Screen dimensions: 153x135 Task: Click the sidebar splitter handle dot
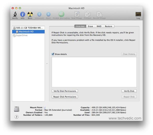47,64
